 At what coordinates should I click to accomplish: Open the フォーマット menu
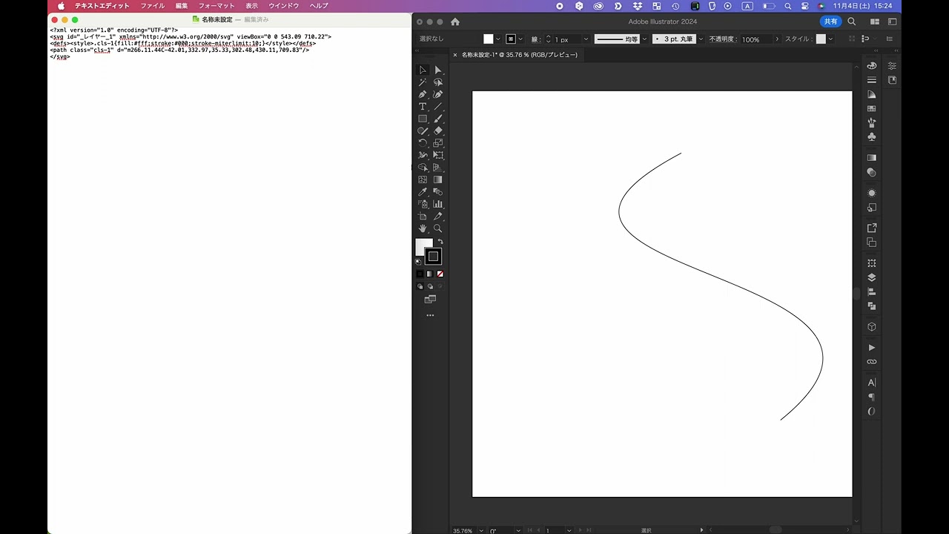coord(216,6)
